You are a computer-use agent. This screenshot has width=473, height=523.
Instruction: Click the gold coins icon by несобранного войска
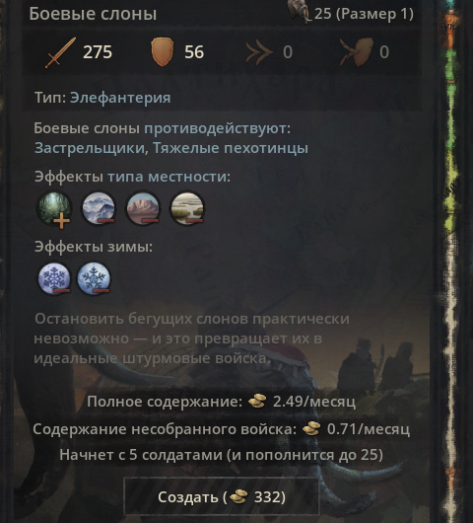coord(311,428)
